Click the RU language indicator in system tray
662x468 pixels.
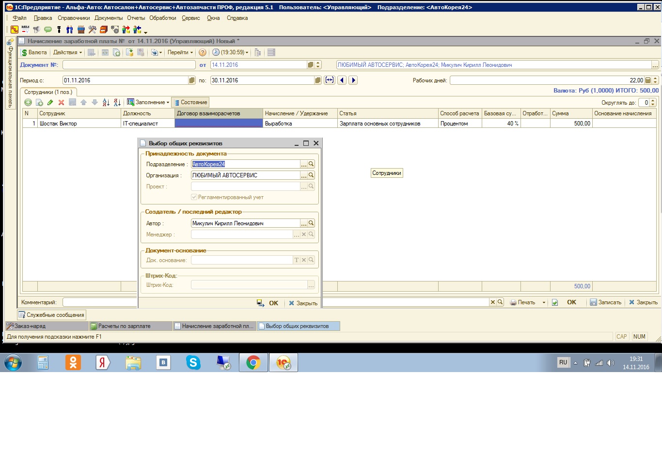[x=563, y=362]
